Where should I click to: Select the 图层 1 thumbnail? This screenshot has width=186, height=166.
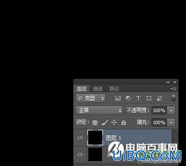click(95, 138)
